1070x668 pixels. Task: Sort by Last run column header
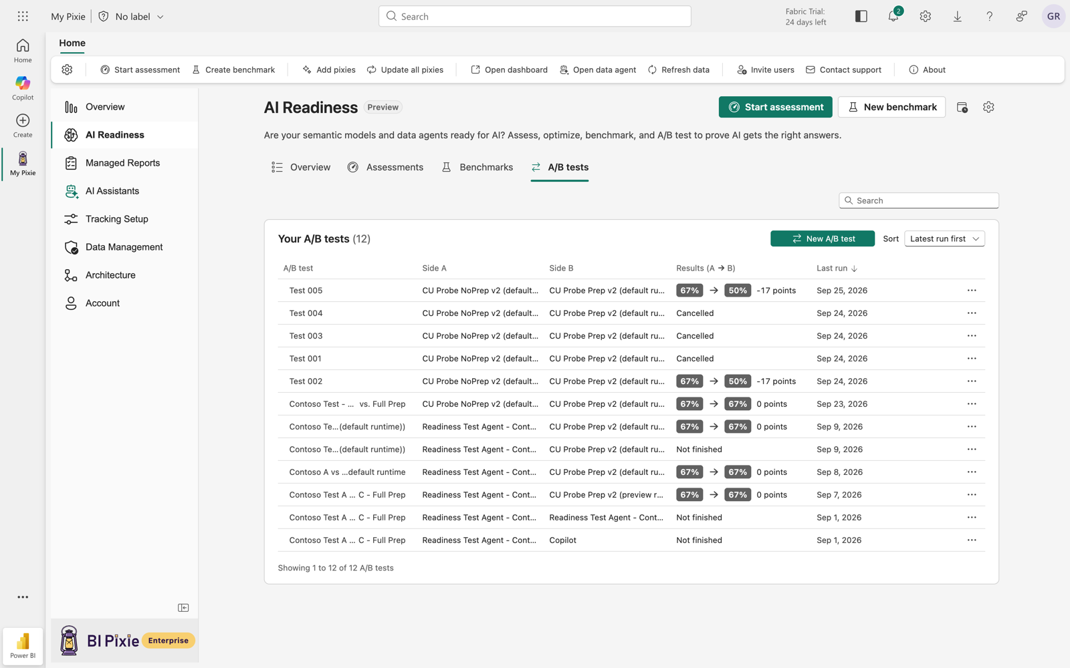[837, 268]
